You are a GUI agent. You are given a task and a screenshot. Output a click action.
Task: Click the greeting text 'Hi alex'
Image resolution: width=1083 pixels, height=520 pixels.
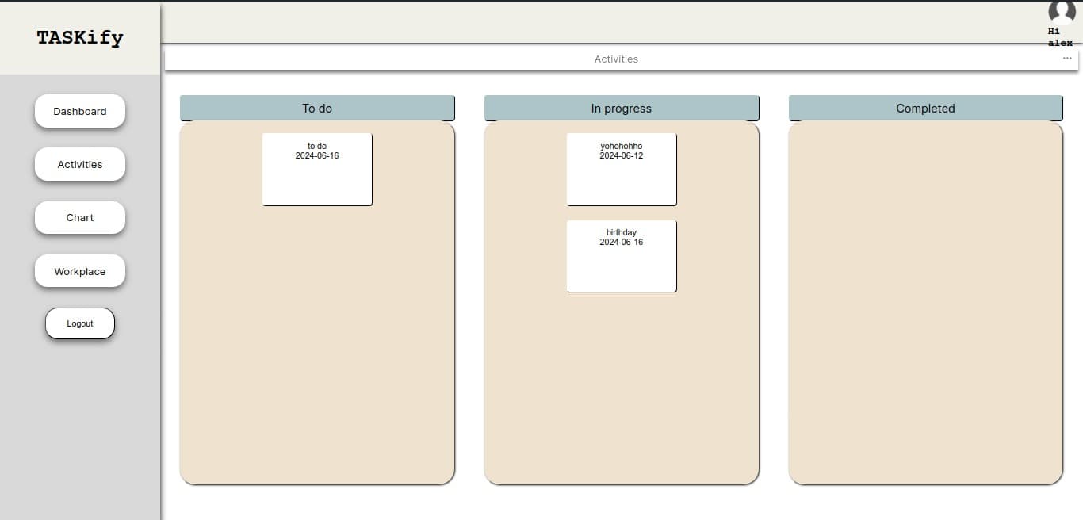point(1059,37)
